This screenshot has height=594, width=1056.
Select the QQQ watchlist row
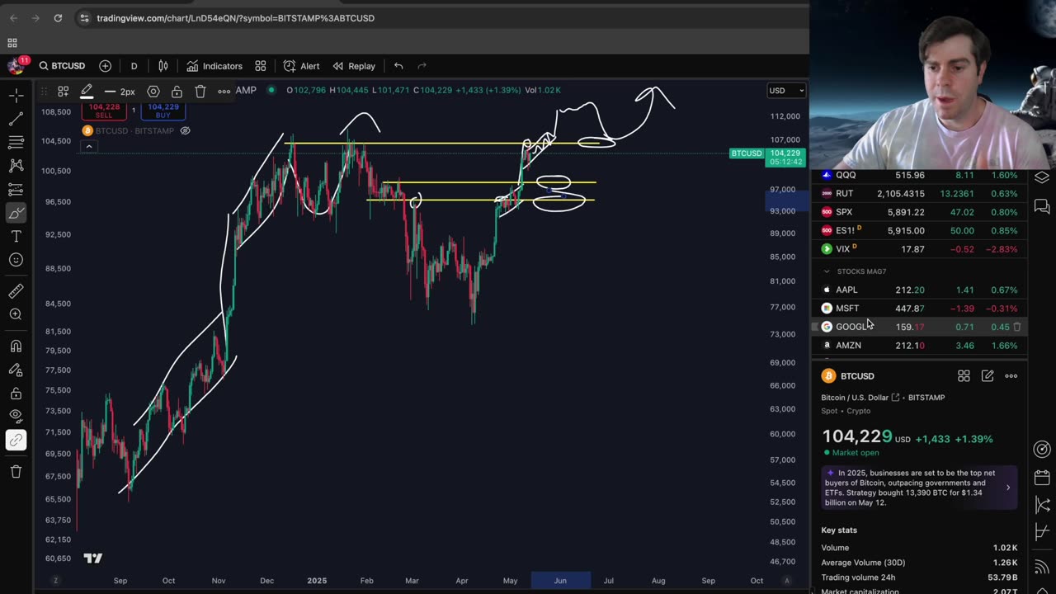[919, 175]
